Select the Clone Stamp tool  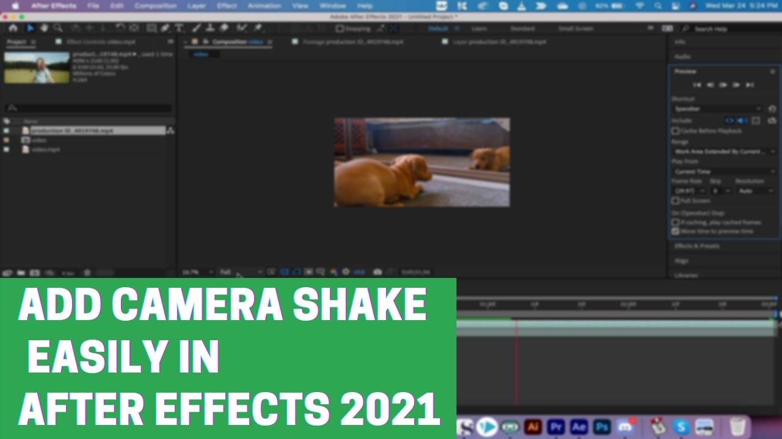pyautogui.click(x=210, y=28)
